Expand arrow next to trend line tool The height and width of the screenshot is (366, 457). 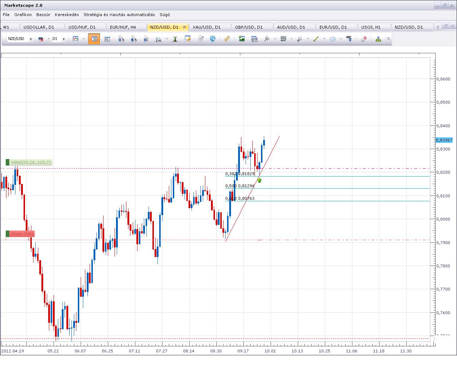(x=324, y=39)
